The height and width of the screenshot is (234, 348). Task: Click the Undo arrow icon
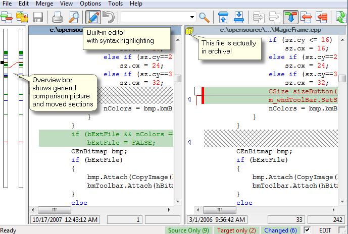(x=109, y=17)
